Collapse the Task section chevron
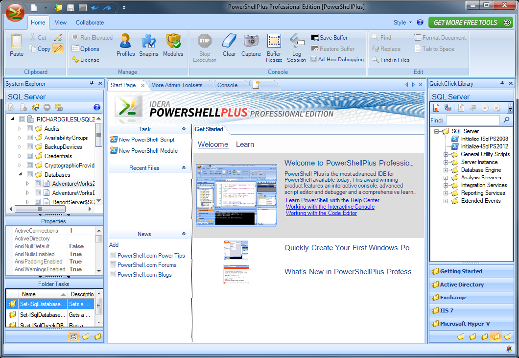 pyautogui.click(x=184, y=129)
